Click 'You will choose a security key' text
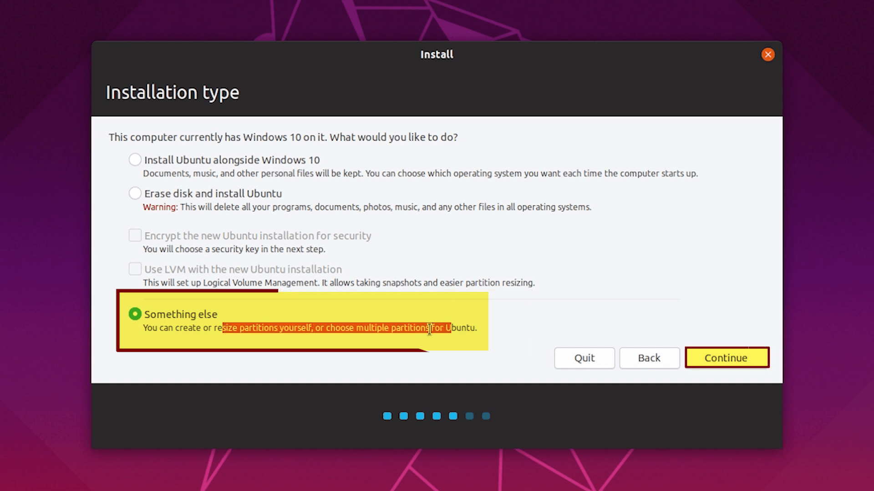The width and height of the screenshot is (874, 491). pyautogui.click(x=234, y=249)
